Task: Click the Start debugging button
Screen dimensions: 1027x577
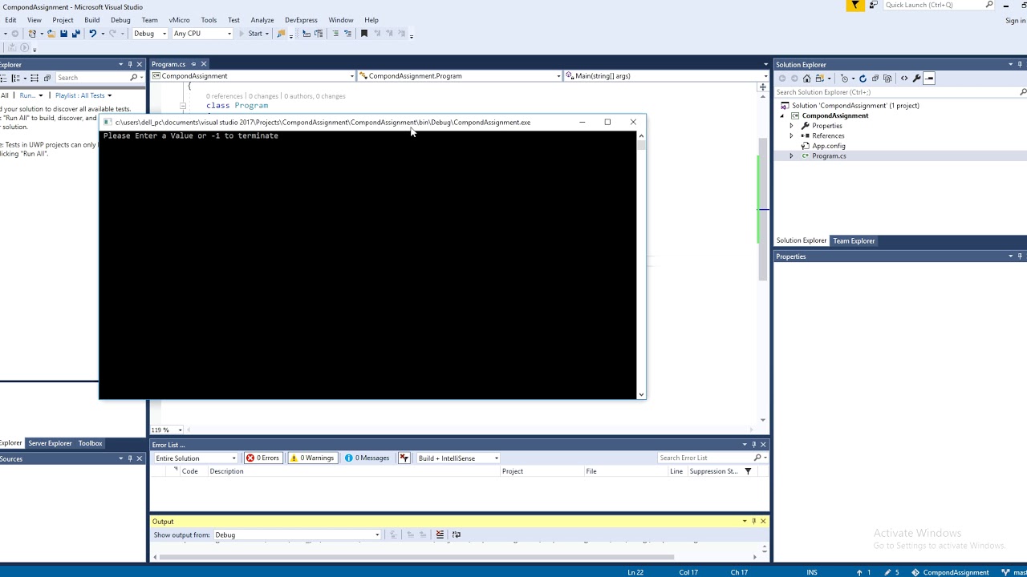Action: (251, 34)
